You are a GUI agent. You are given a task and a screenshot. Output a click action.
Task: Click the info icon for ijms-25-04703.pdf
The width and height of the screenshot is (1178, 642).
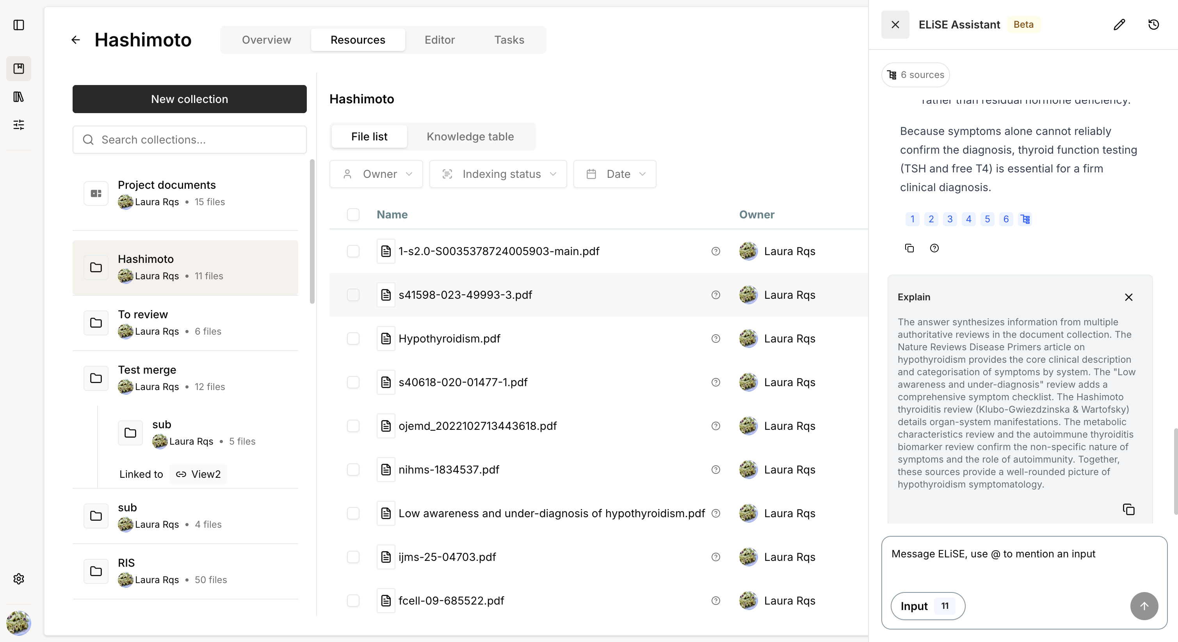pos(716,557)
